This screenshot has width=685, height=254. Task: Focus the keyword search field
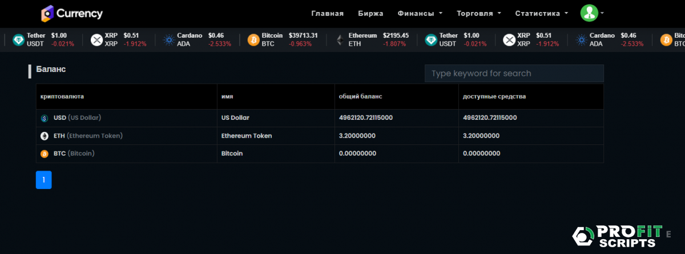click(x=514, y=74)
